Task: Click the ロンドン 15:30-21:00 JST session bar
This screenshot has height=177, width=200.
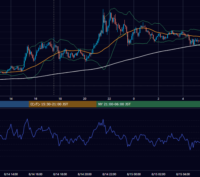Action: 62,104
